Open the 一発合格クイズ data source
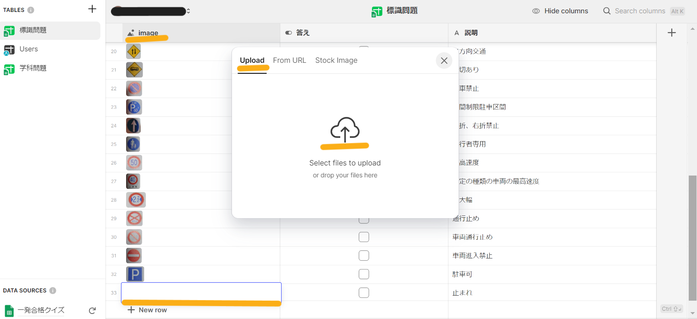The image size is (697, 319). pos(41,310)
